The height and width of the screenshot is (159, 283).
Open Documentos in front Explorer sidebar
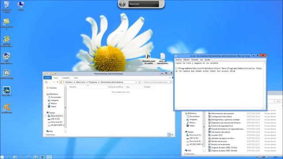click(x=54, y=97)
